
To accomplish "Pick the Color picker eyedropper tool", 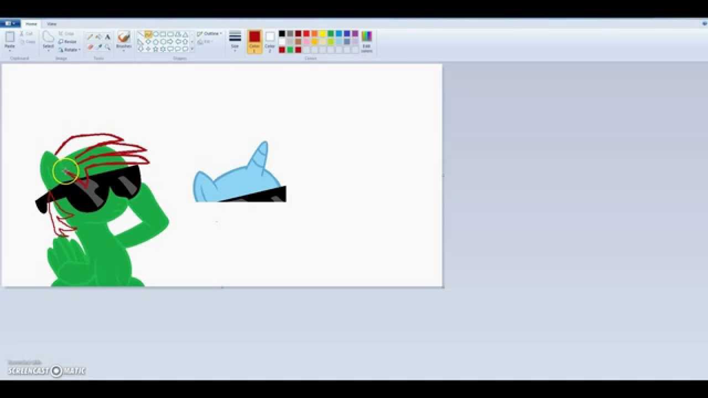I will click(x=98, y=47).
